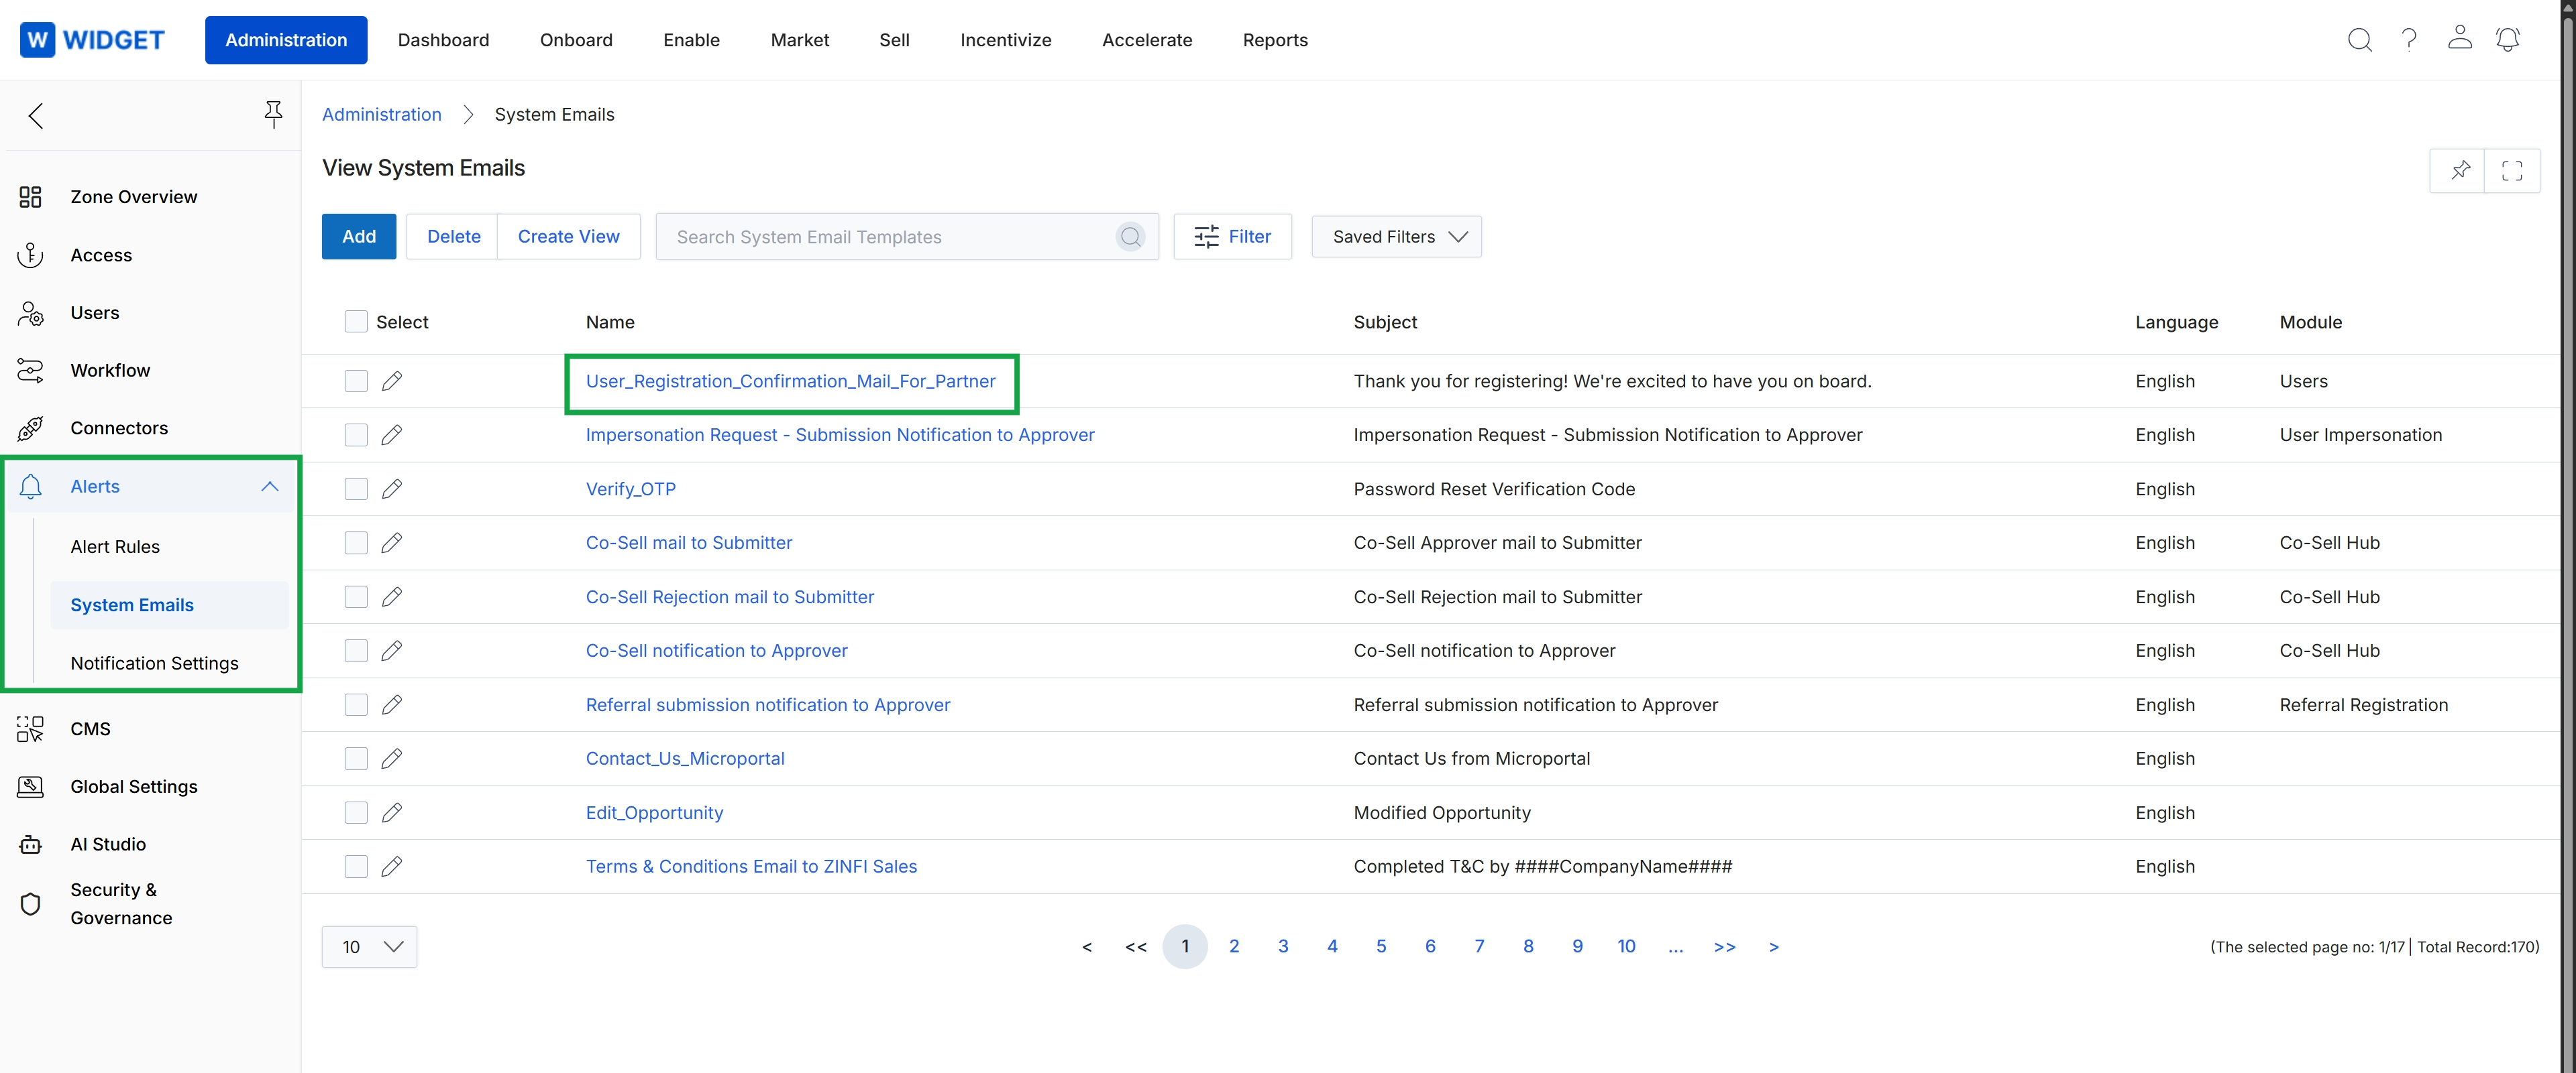Open the Administration tab
Image resolution: width=2576 pixels, height=1073 pixels.
click(286, 40)
